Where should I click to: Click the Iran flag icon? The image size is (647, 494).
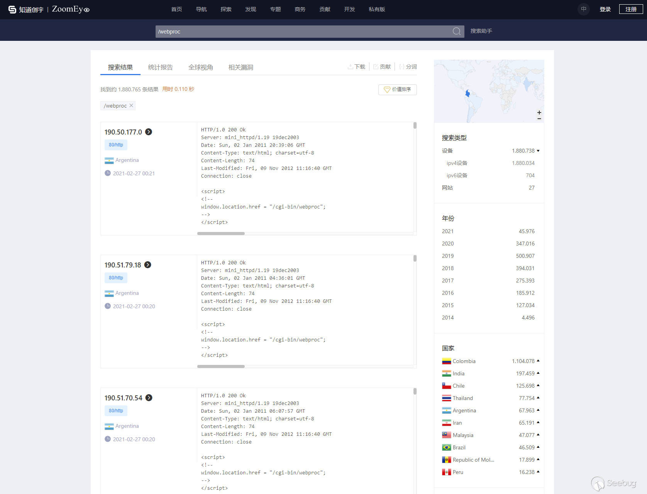click(x=447, y=423)
